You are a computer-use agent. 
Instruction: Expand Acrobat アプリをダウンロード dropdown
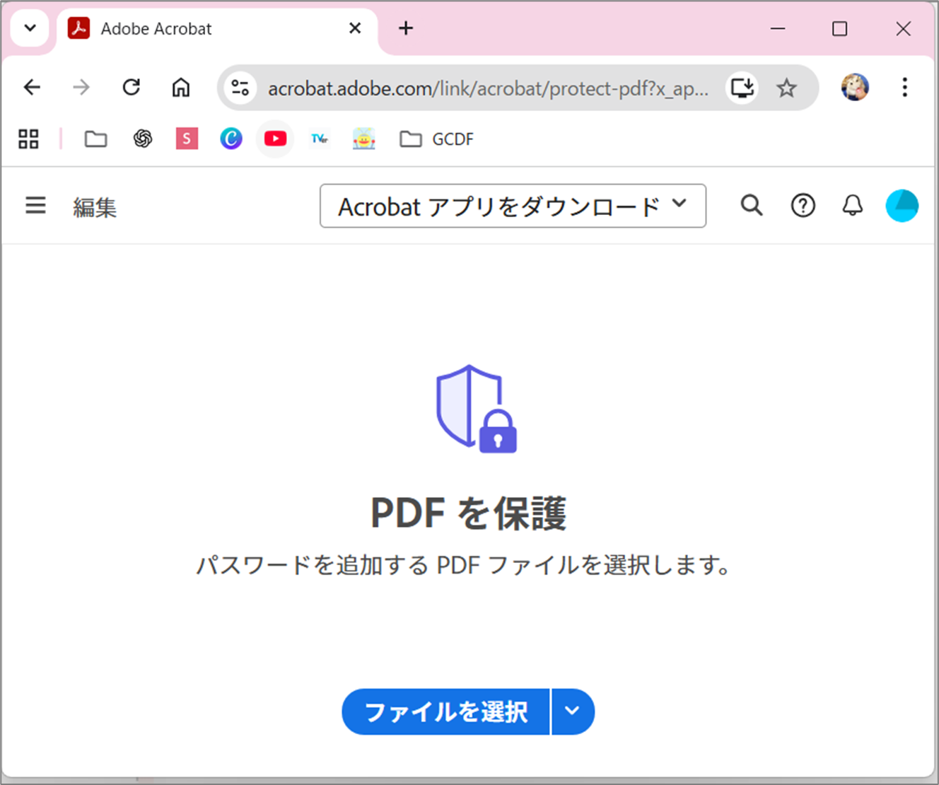513,206
